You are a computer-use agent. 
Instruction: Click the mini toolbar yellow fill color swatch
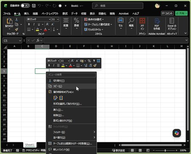coord(63,66)
